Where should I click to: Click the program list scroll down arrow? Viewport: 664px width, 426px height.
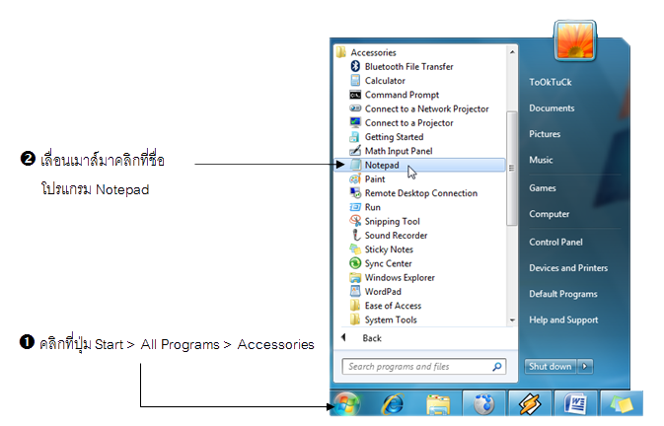[512, 320]
